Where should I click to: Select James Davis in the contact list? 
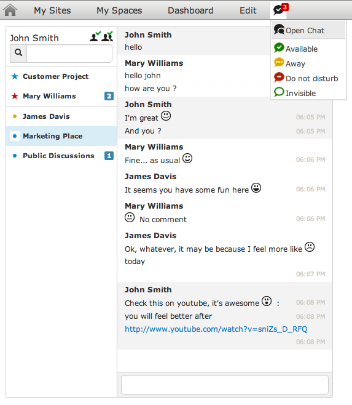61,116
